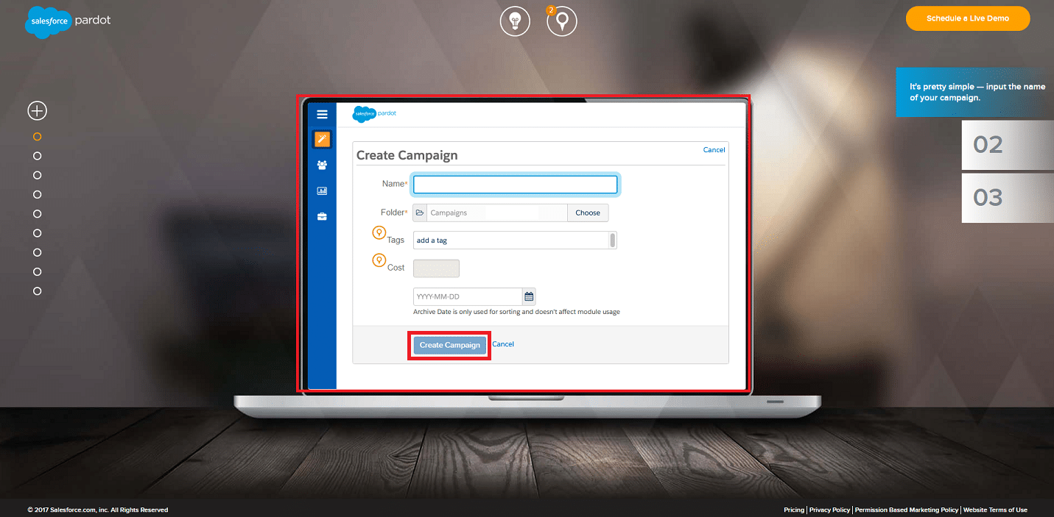Focus the campaign Name input field
Viewport: 1054px width, 517px height.
point(515,185)
